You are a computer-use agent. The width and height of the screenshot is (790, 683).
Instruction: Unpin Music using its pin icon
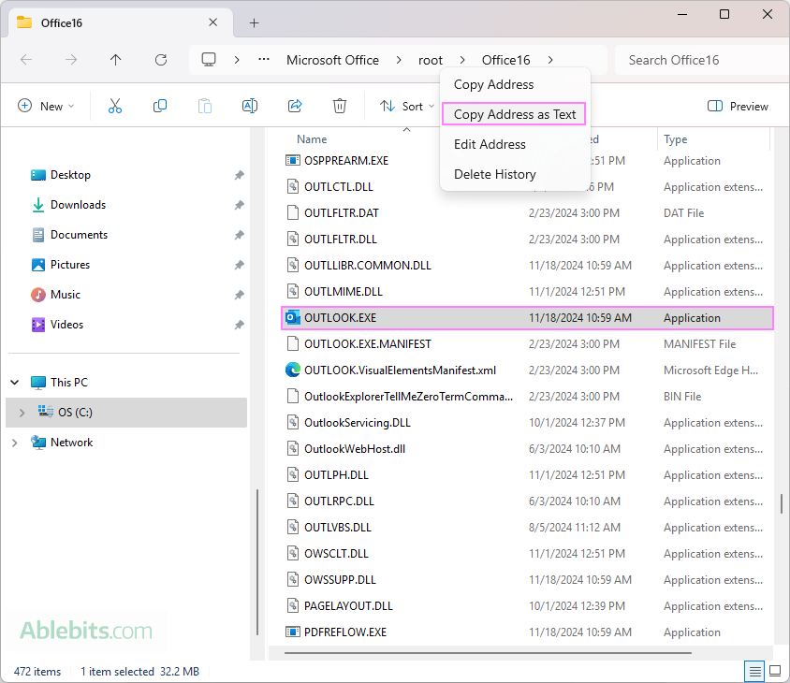tap(240, 295)
